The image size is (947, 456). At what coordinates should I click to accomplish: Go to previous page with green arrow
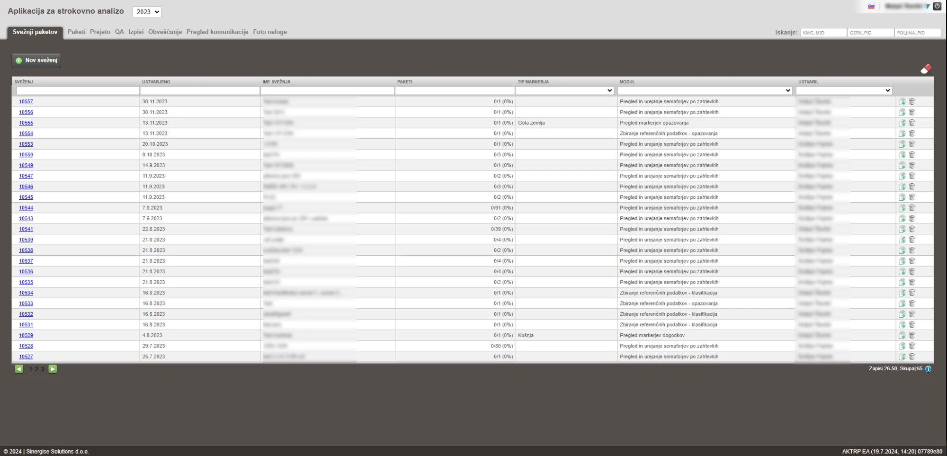tap(19, 369)
